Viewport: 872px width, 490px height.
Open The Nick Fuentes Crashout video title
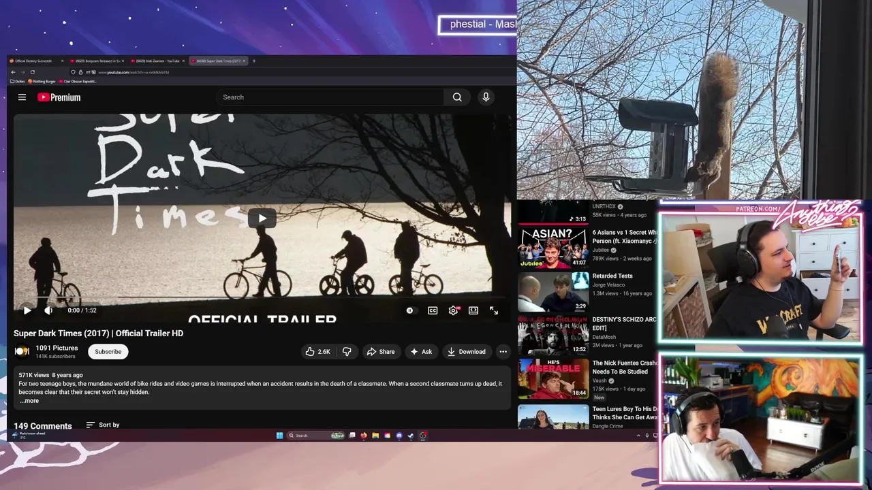point(625,367)
